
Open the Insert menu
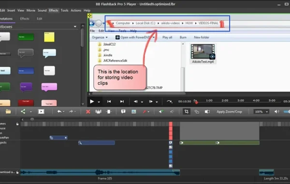[11, 10]
